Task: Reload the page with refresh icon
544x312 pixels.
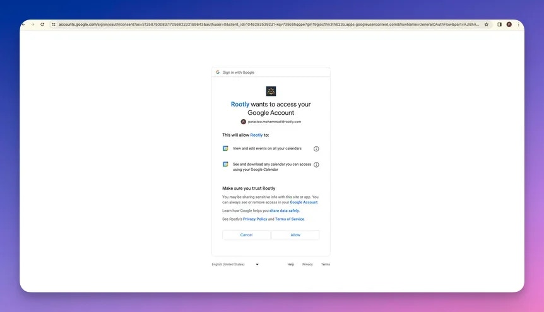Action: [x=42, y=25]
